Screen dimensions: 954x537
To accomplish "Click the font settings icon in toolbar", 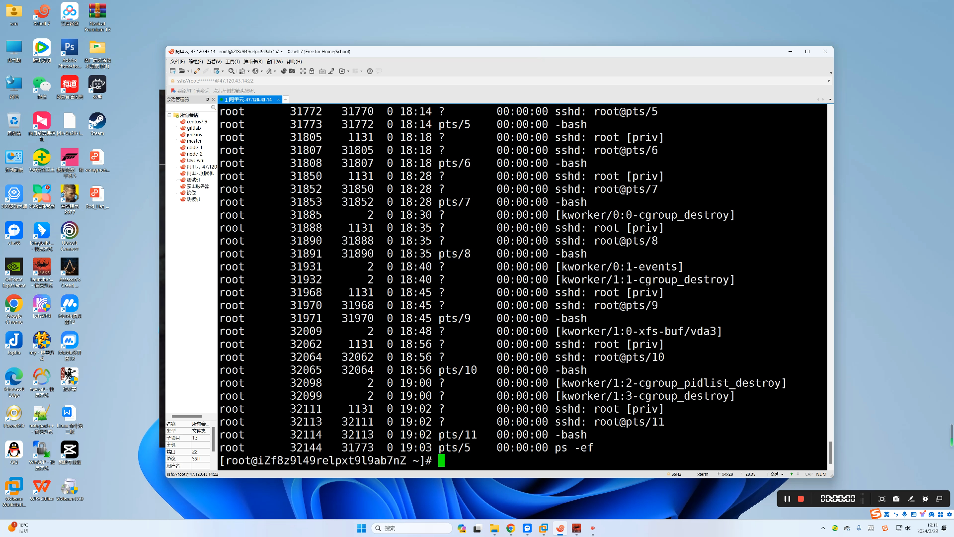I will (x=269, y=71).
